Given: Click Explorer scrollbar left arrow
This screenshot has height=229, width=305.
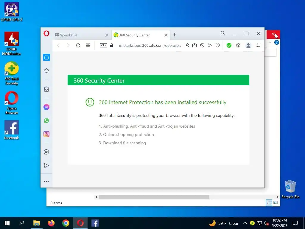Looking at the screenshot, I should click(97, 197).
